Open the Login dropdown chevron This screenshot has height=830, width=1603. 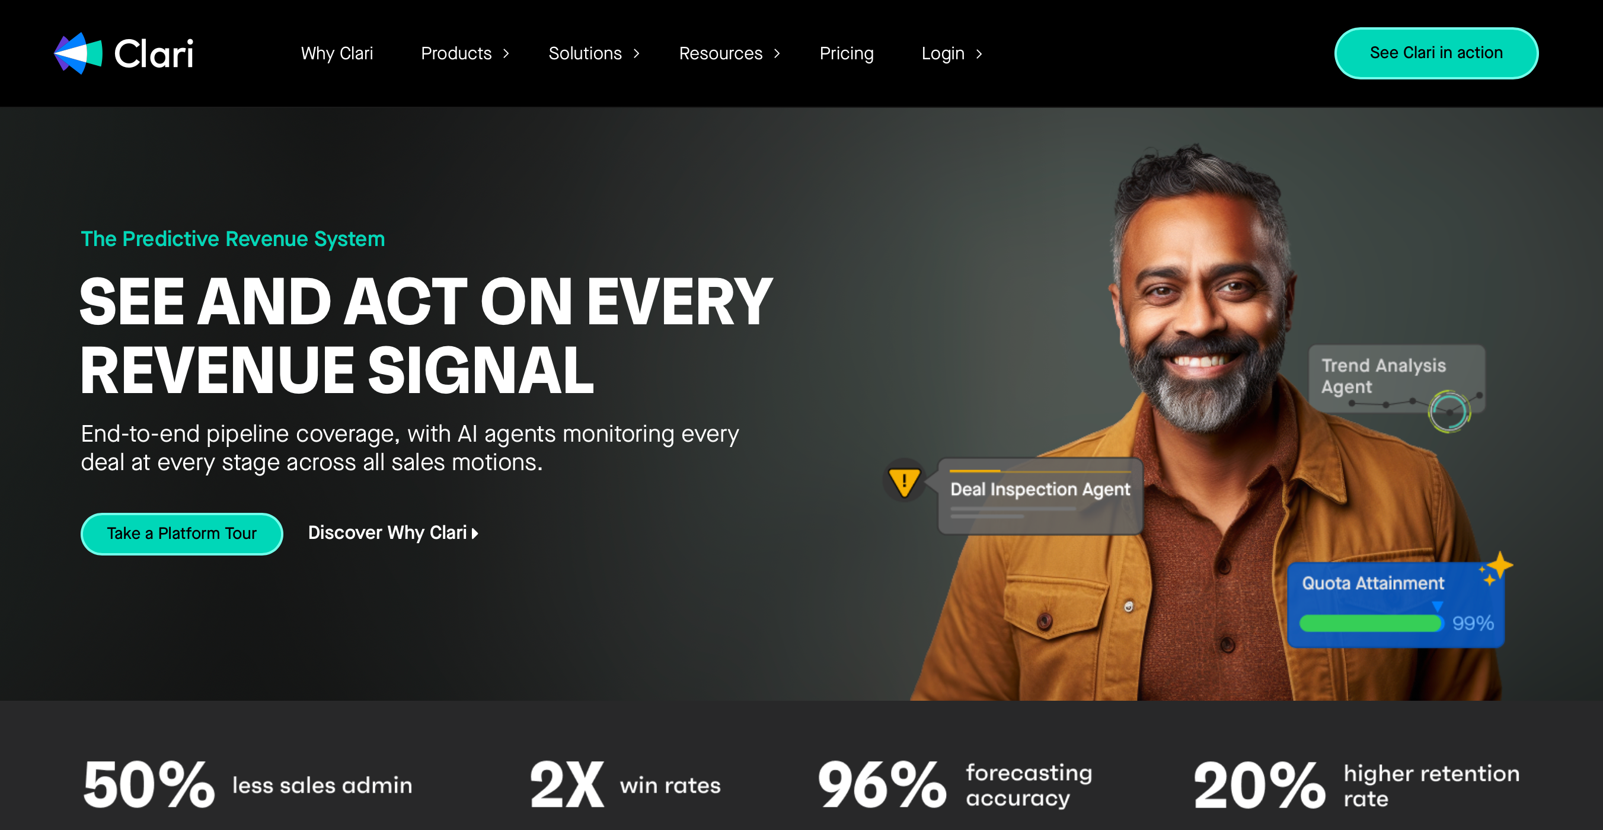coord(979,54)
